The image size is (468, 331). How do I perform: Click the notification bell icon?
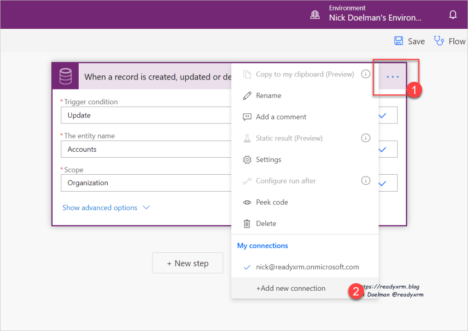(453, 15)
